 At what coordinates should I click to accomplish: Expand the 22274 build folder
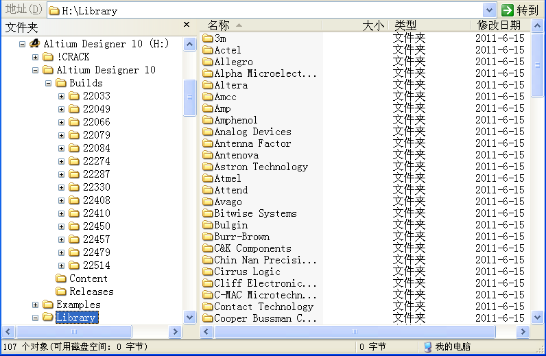(61, 161)
